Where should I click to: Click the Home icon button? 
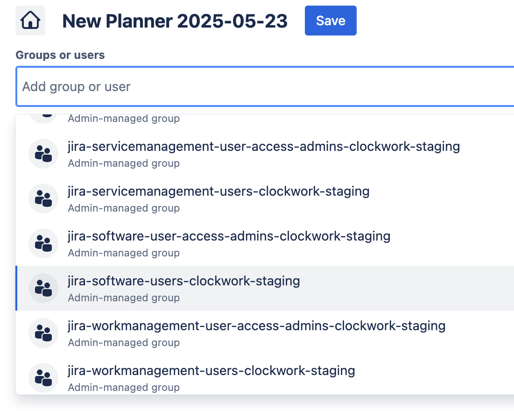pos(30,21)
